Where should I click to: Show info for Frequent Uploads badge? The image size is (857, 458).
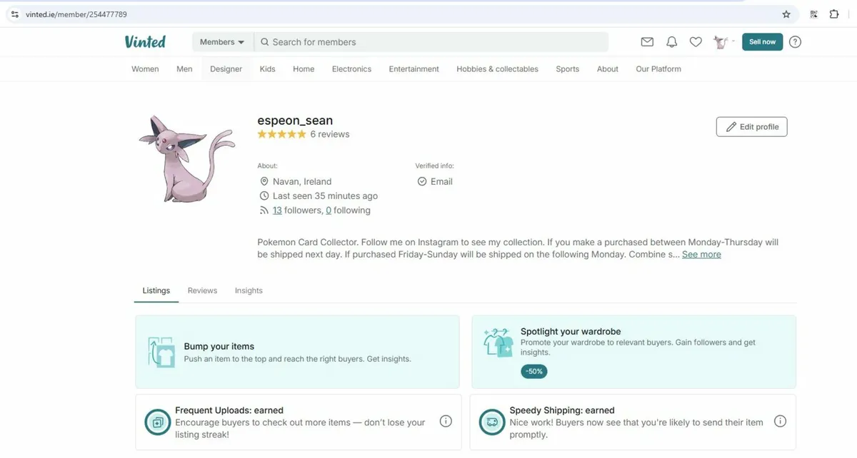(446, 422)
